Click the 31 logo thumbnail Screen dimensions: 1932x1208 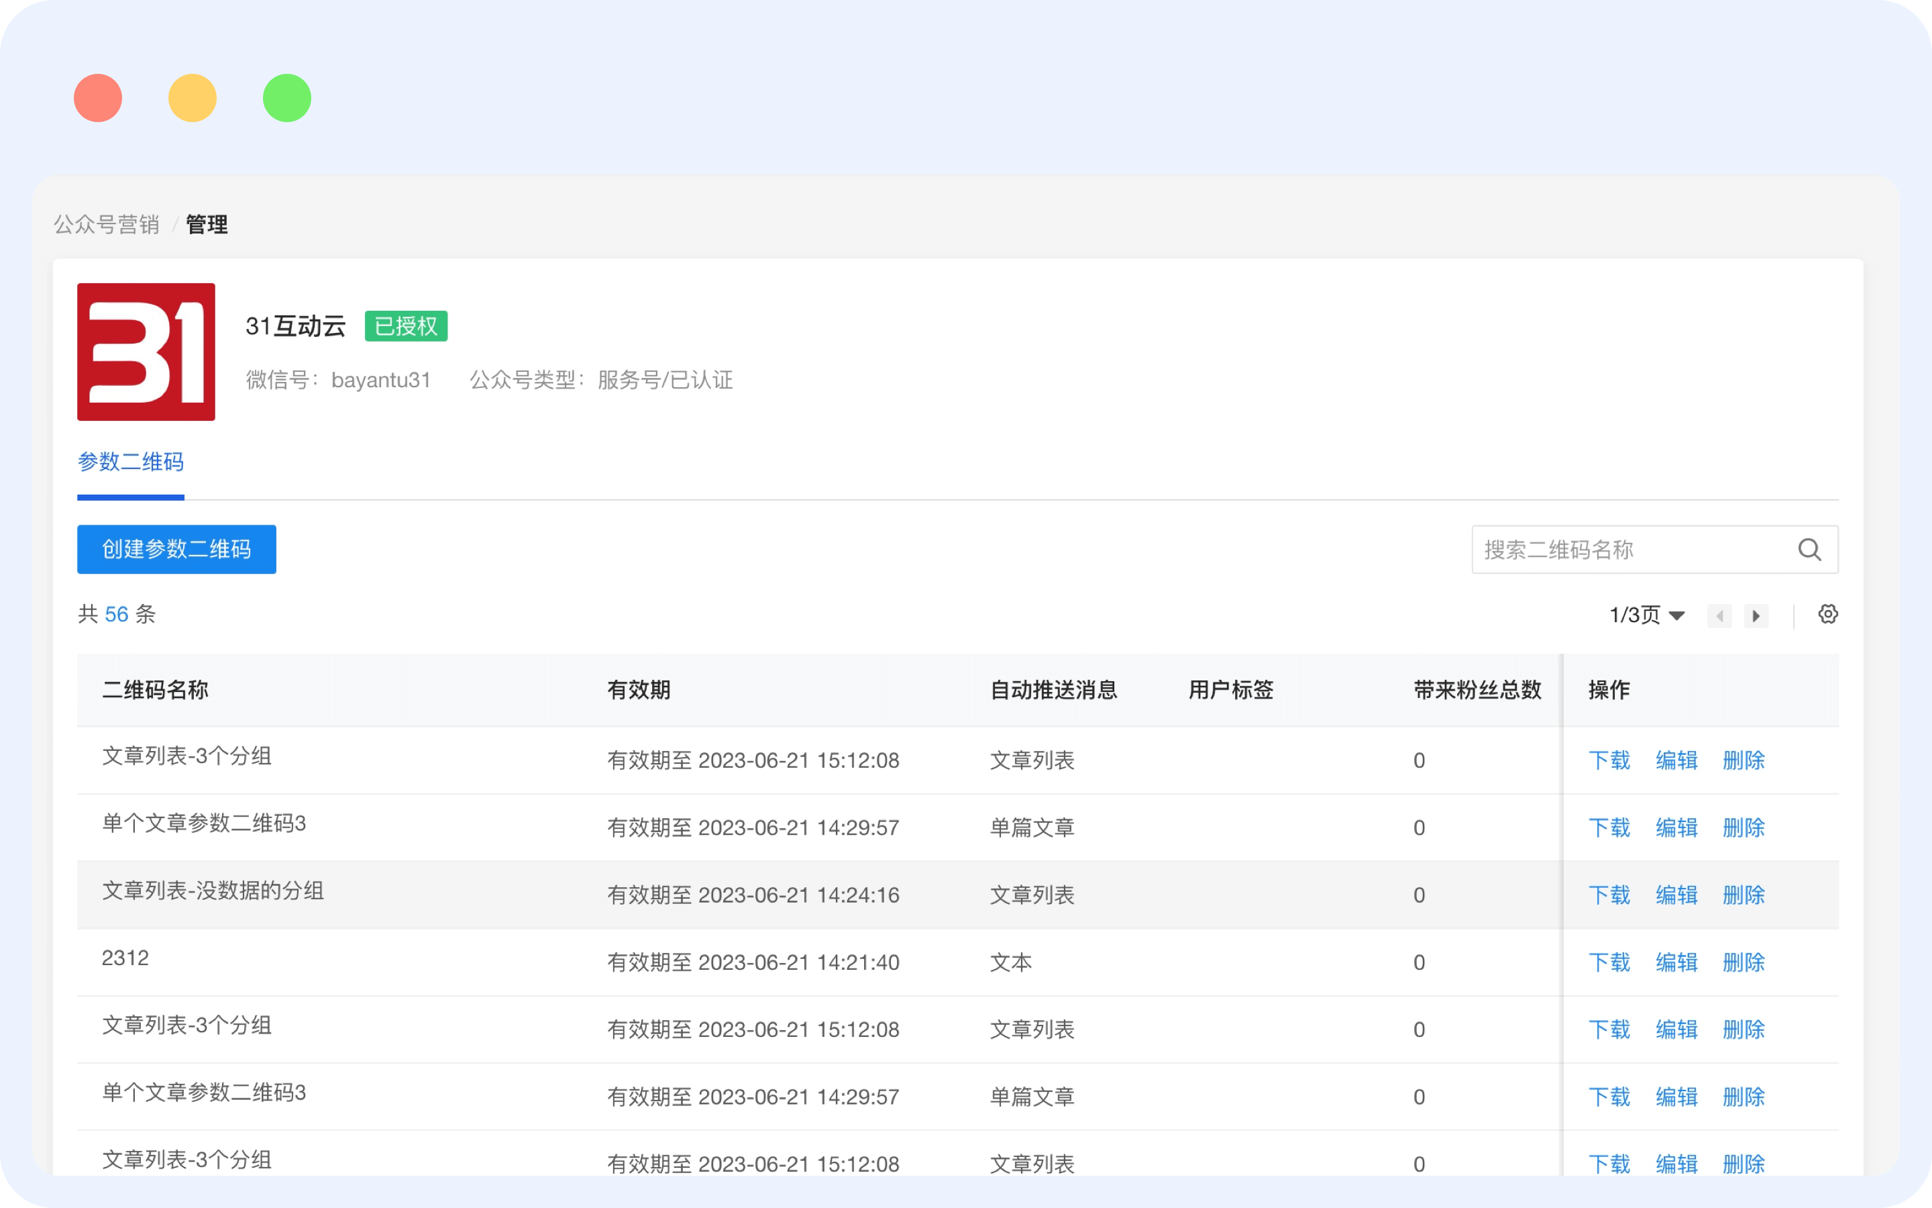tap(146, 352)
